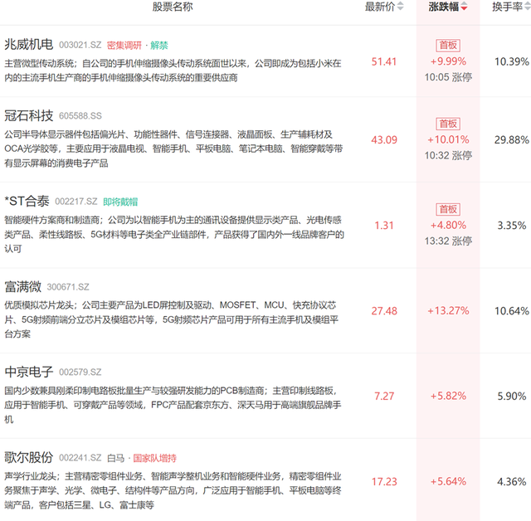This screenshot has width=531, height=521.
Task: Click 冠石科技 description about 半导体显示器件
Action: pos(173,149)
